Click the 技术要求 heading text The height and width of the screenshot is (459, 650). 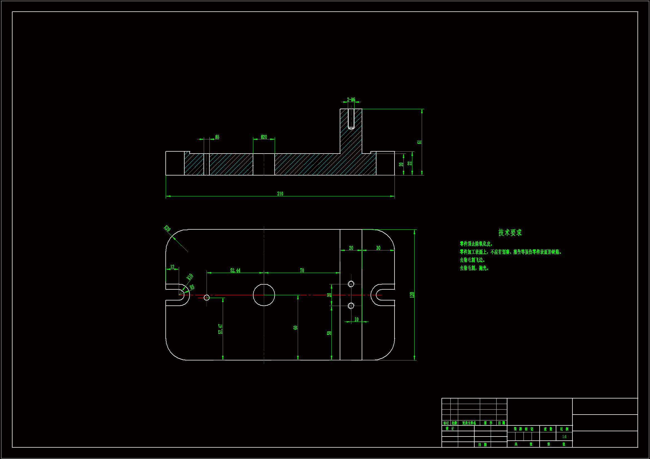tap(510, 232)
